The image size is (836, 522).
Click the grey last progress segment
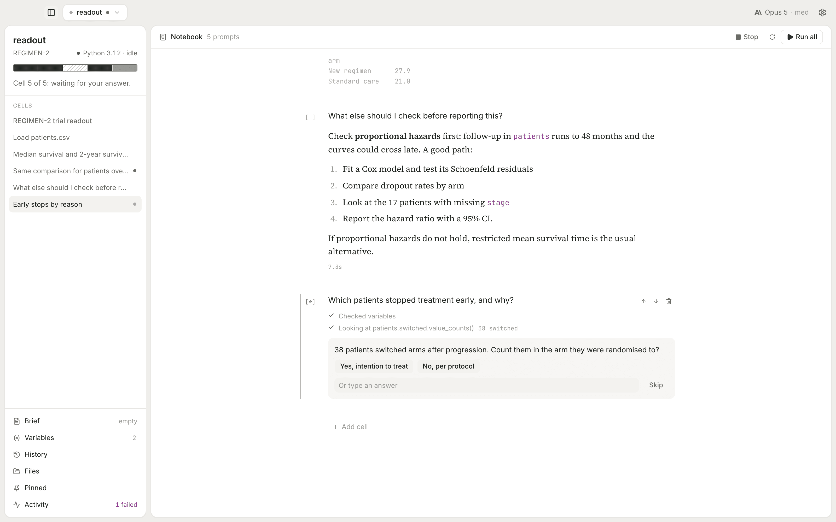(x=125, y=68)
